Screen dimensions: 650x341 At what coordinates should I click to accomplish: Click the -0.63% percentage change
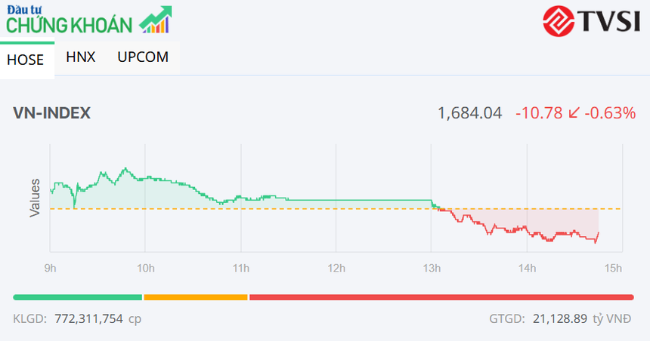coord(610,113)
